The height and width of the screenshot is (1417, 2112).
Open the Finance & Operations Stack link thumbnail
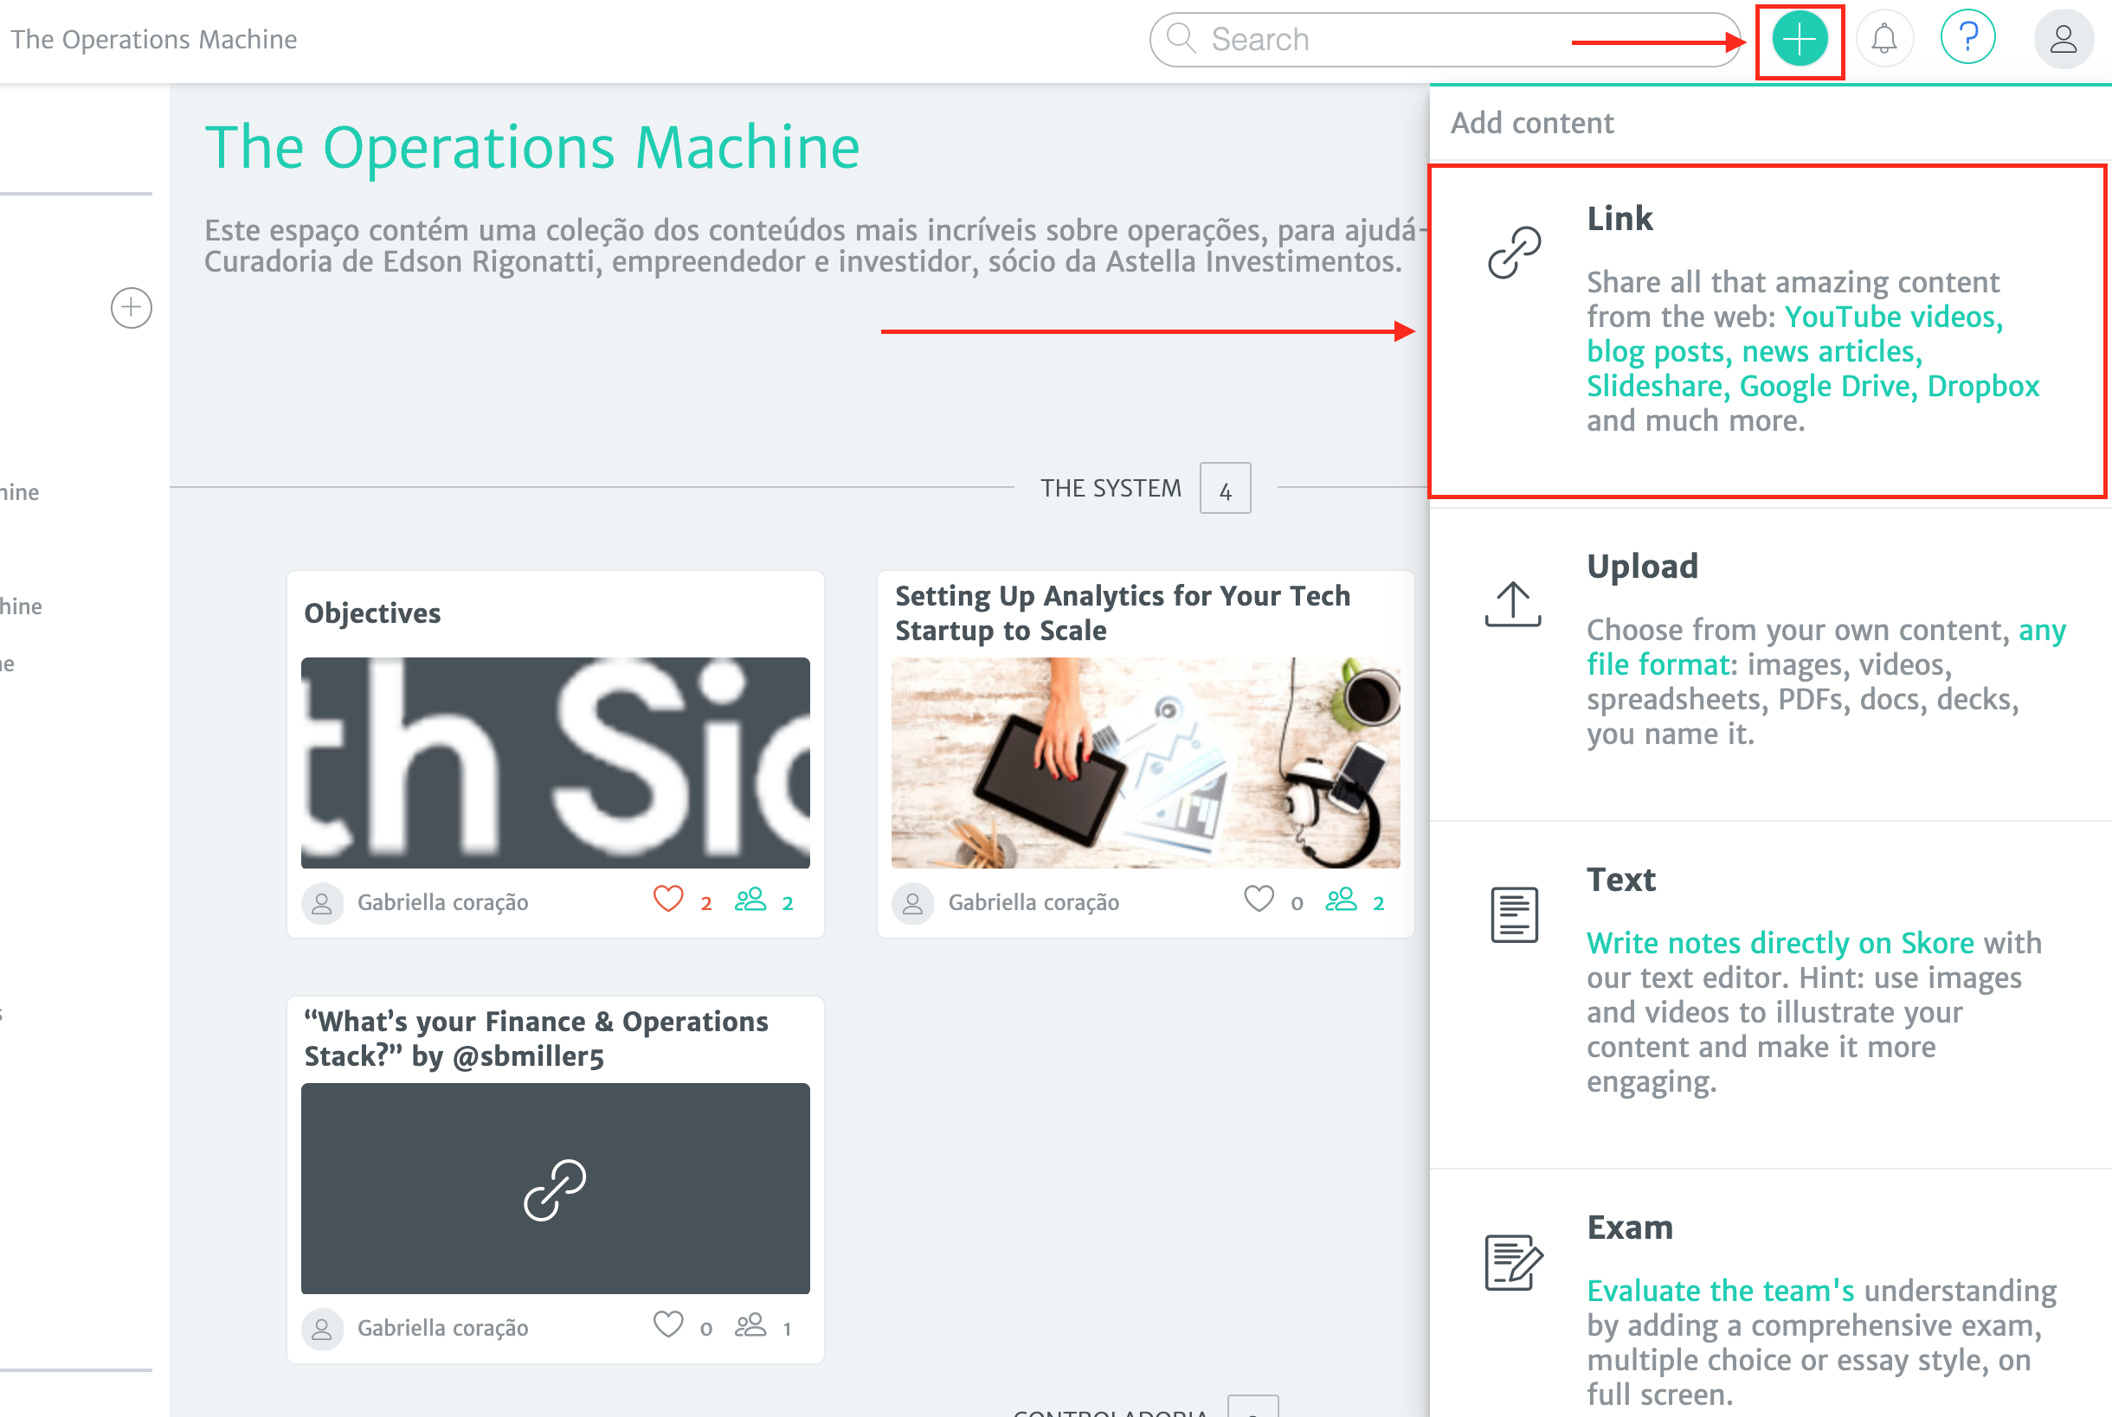pos(555,1189)
